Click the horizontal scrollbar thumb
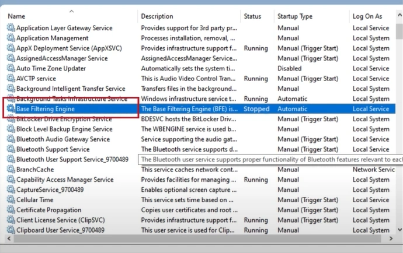The width and height of the screenshot is (403, 253). (x=197, y=238)
